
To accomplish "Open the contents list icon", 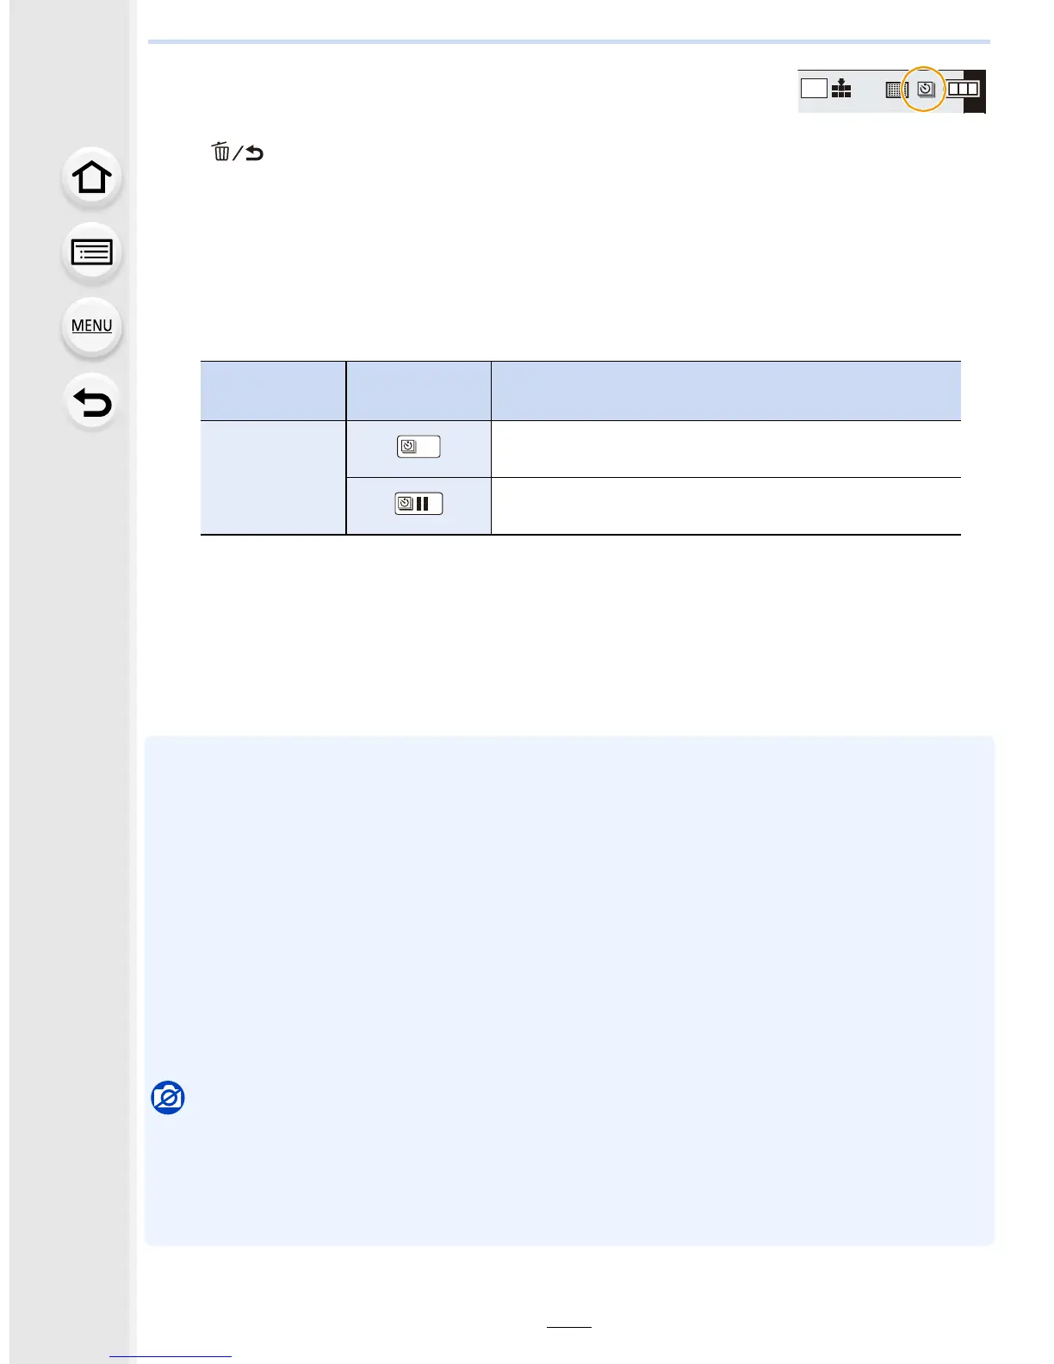I will (x=92, y=252).
